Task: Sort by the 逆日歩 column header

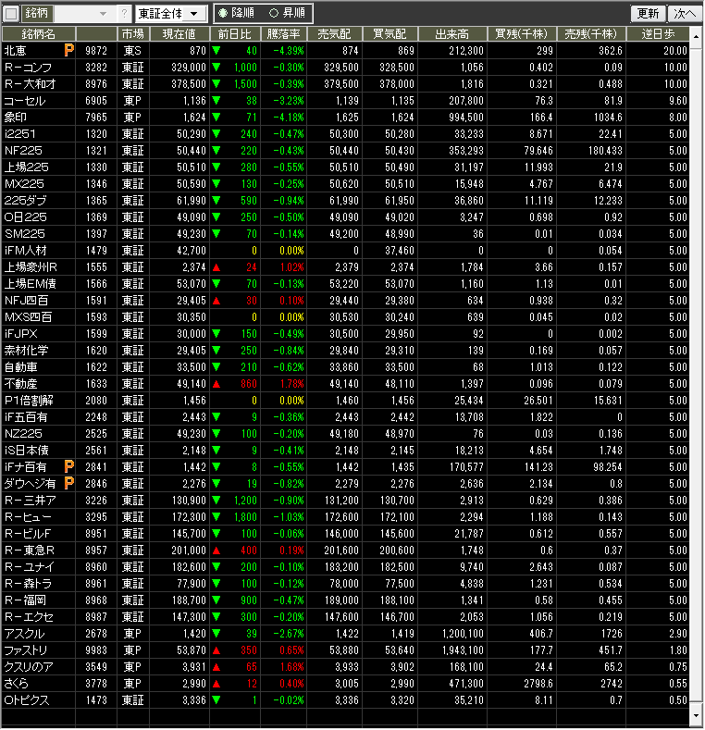Action: coord(662,34)
